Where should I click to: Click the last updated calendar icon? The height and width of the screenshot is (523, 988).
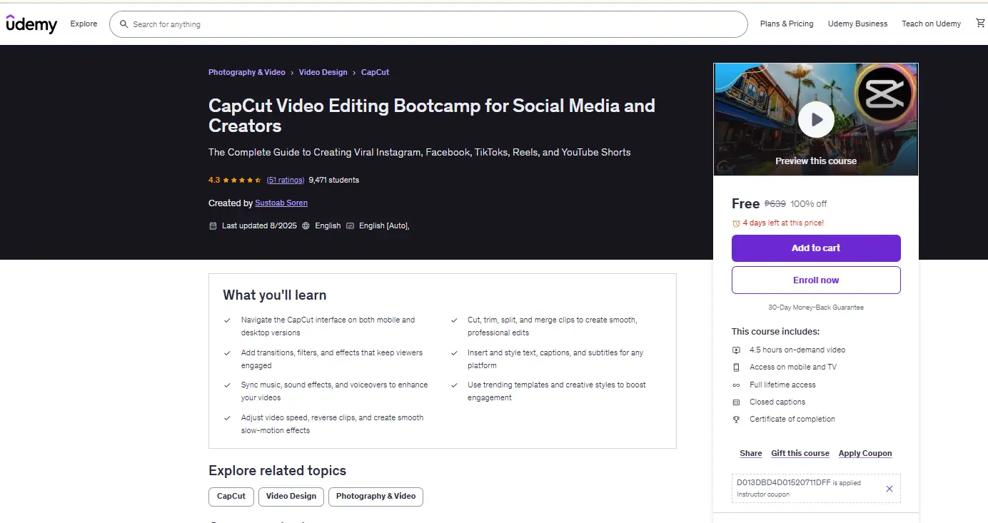213,225
